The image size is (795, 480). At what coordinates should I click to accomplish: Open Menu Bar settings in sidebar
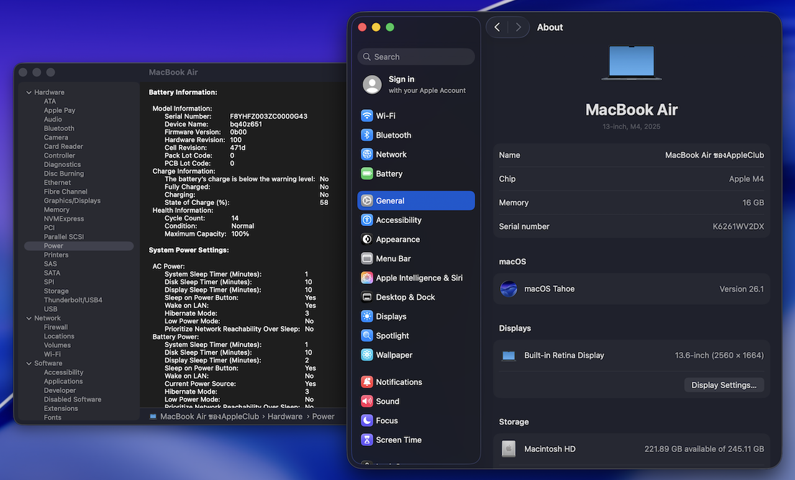(x=393, y=259)
